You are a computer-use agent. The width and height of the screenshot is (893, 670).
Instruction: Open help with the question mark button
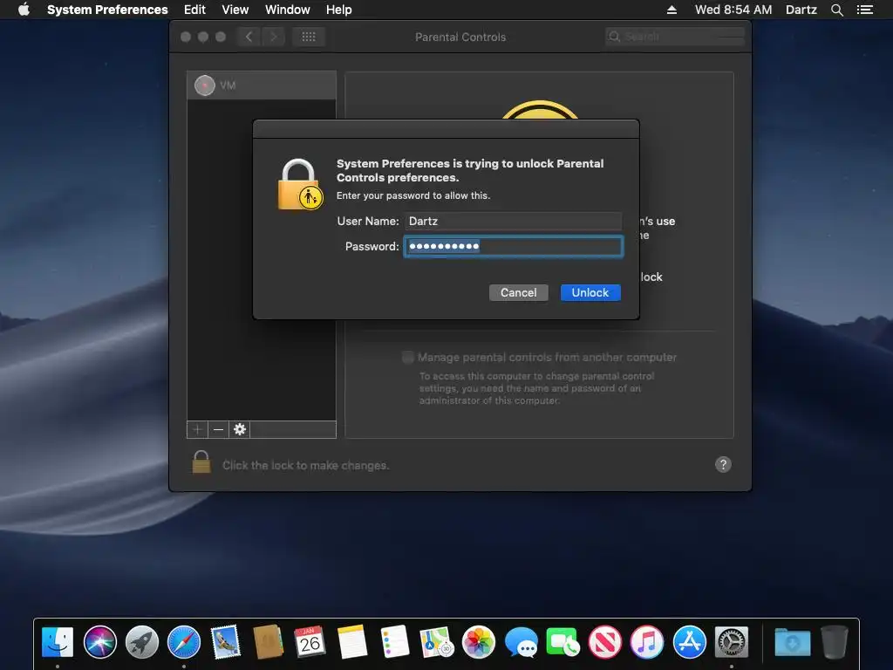(x=723, y=464)
